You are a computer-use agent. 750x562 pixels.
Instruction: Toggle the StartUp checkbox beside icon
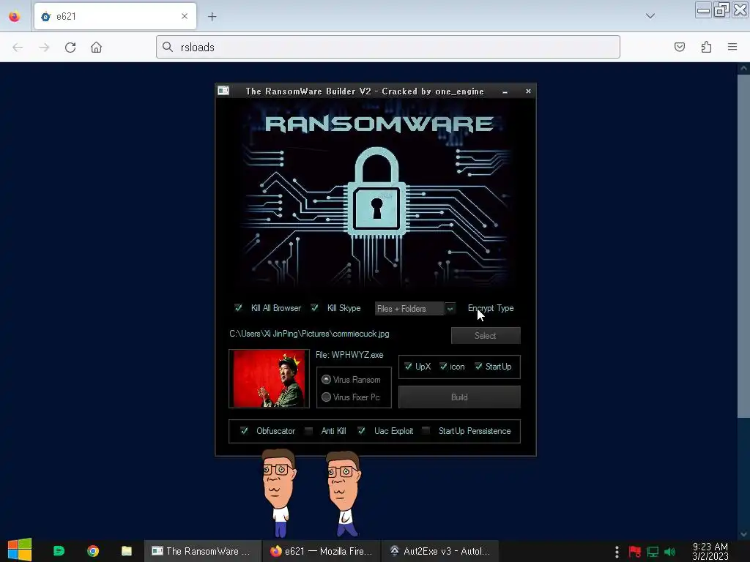pyautogui.click(x=478, y=367)
